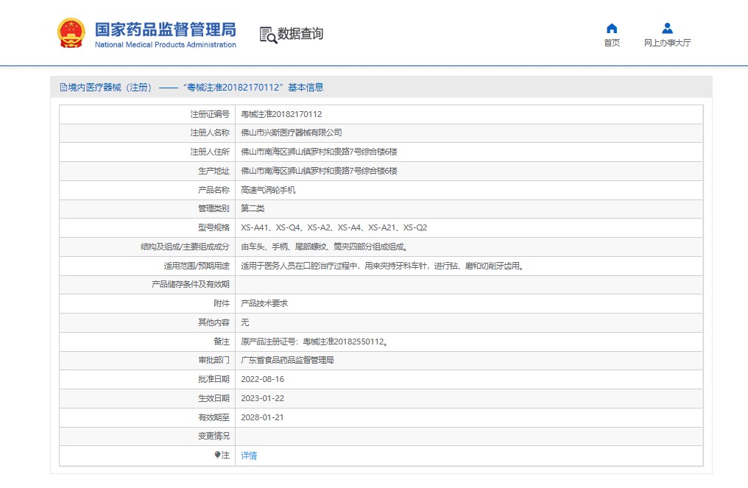Image resolution: width=748 pixels, height=488 pixels.
Task: Open 网上办事大厅 via its text label
Action: pyautogui.click(x=667, y=43)
